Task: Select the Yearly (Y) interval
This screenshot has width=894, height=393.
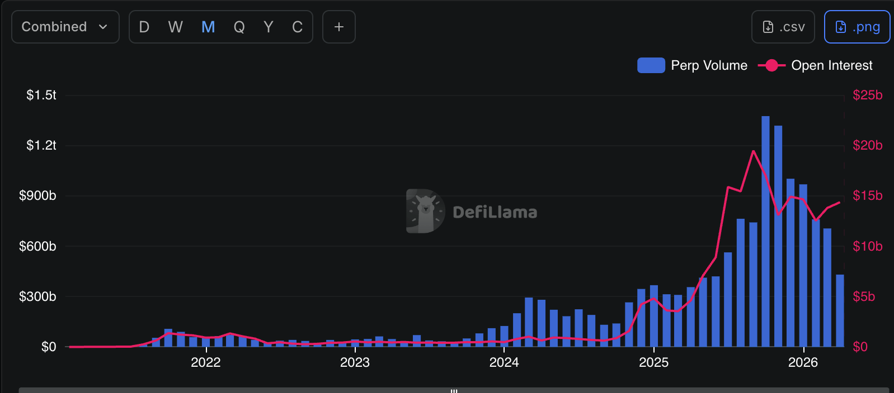Action: tap(269, 27)
